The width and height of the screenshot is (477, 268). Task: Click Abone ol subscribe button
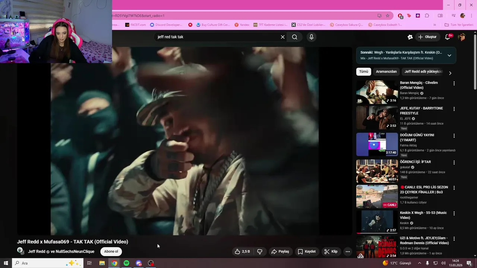pyautogui.click(x=111, y=252)
